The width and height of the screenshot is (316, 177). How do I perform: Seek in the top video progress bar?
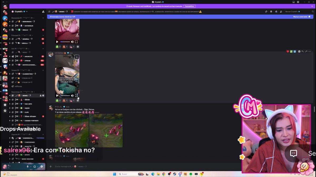click(x=65, y=42)
